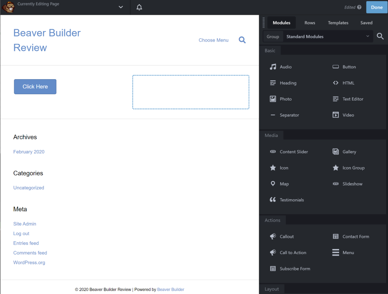The image size is (388, 294).
Task: Click the Group label
Action: pos(273,36)
